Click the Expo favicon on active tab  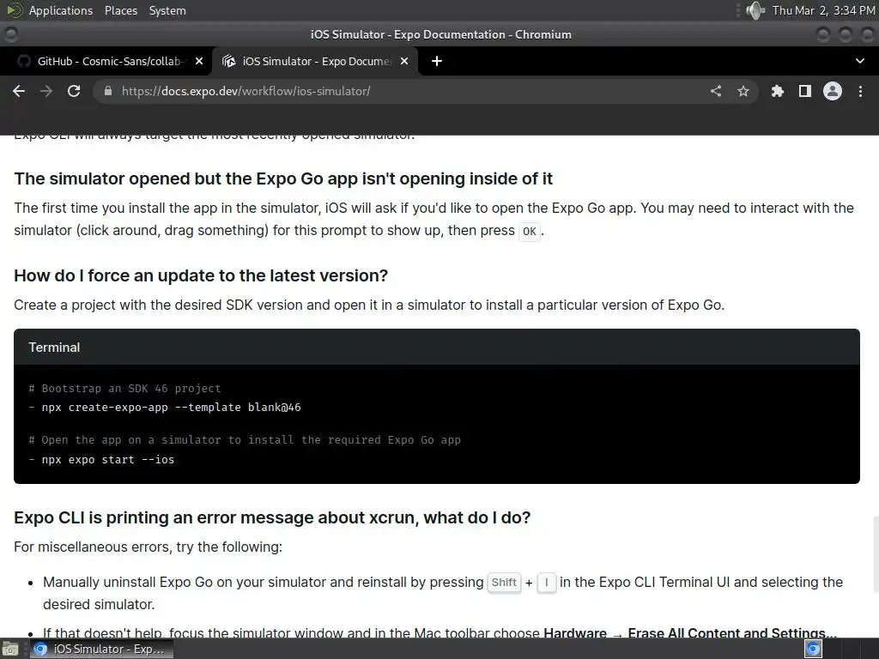[228, 61]
